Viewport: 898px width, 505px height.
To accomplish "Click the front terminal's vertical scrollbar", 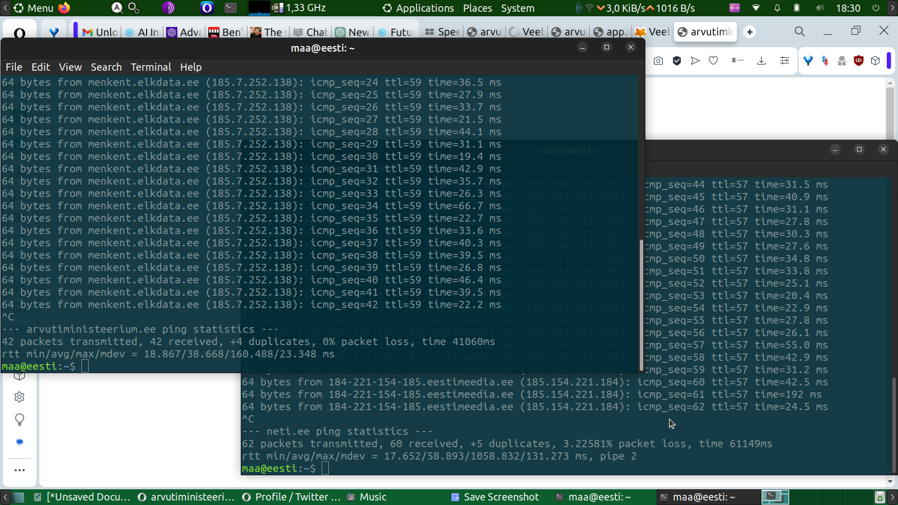I will (642, 306).
